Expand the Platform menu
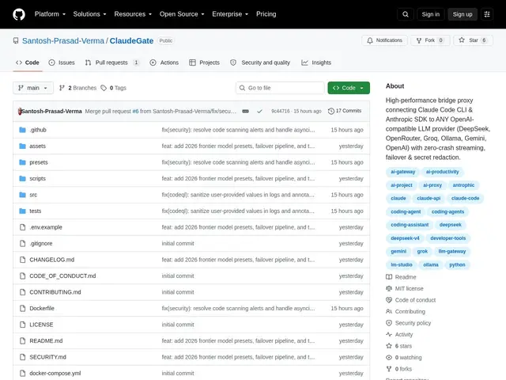506x380 pixels. pos(50,14)
